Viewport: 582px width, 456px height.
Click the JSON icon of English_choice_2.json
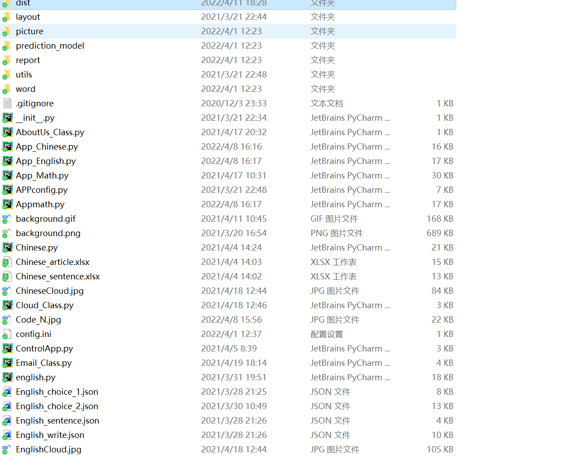click(7, 406)
